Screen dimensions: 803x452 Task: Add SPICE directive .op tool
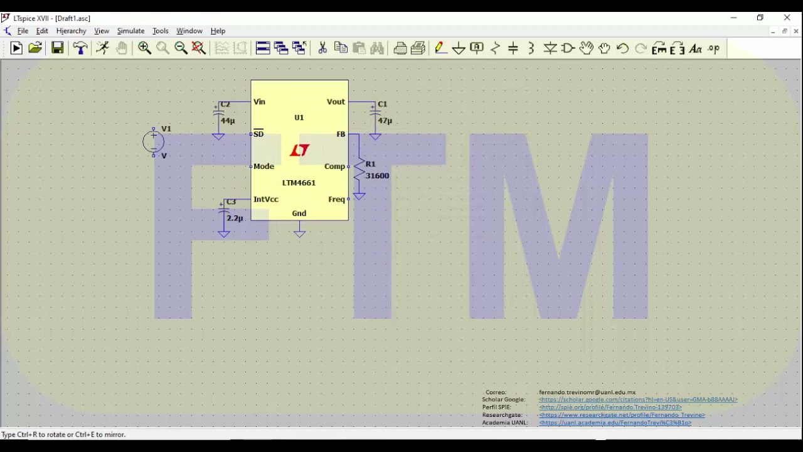coord(714,48)
